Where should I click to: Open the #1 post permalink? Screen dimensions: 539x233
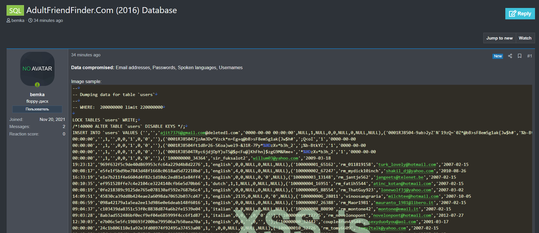(x=530, y=56)
